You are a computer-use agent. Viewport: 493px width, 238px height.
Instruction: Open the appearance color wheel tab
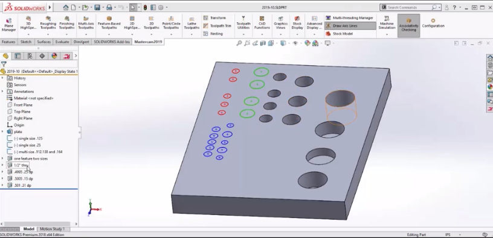point(54,56)
